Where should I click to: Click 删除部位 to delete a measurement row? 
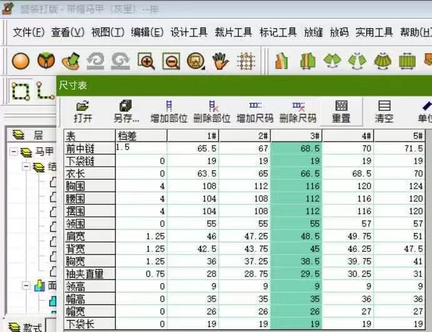(212, 111)
